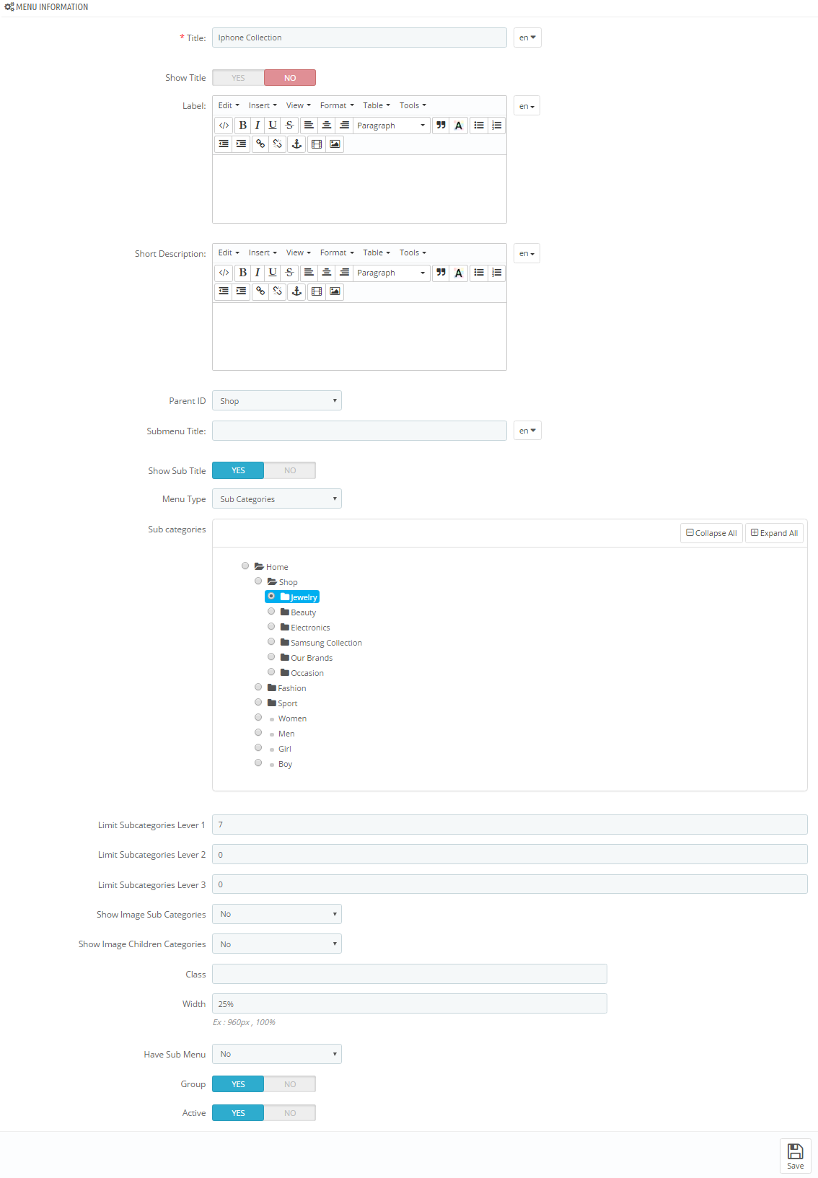Click strikethrough icon in Short Description editor
The height and width of the screenshot is (1178, 818).
(289, 273)
